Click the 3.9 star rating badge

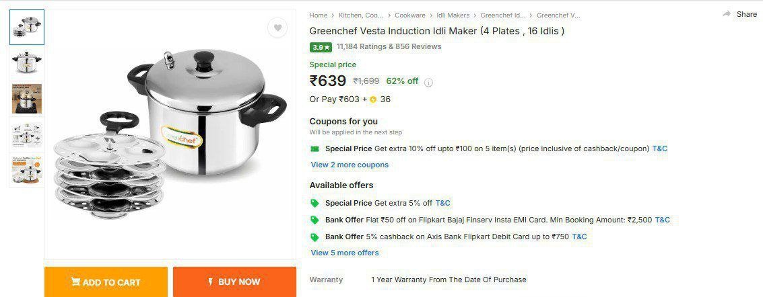[321, 47]
